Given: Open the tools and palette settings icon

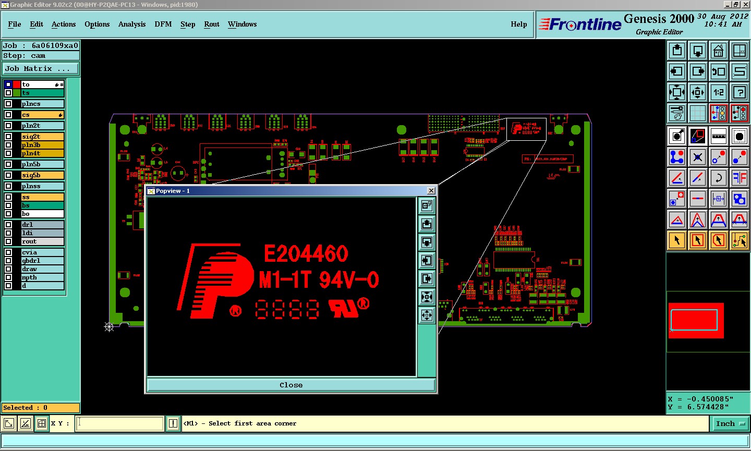Looking at the screenshot, I should [677, 113].
